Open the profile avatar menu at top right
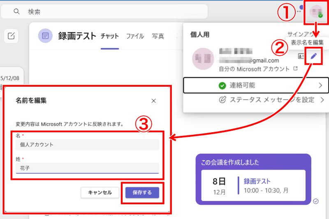 point(316,12)
